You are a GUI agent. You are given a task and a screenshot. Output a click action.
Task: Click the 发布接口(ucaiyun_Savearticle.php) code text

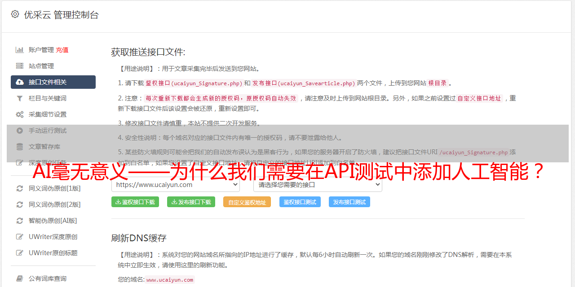point(304,83)
